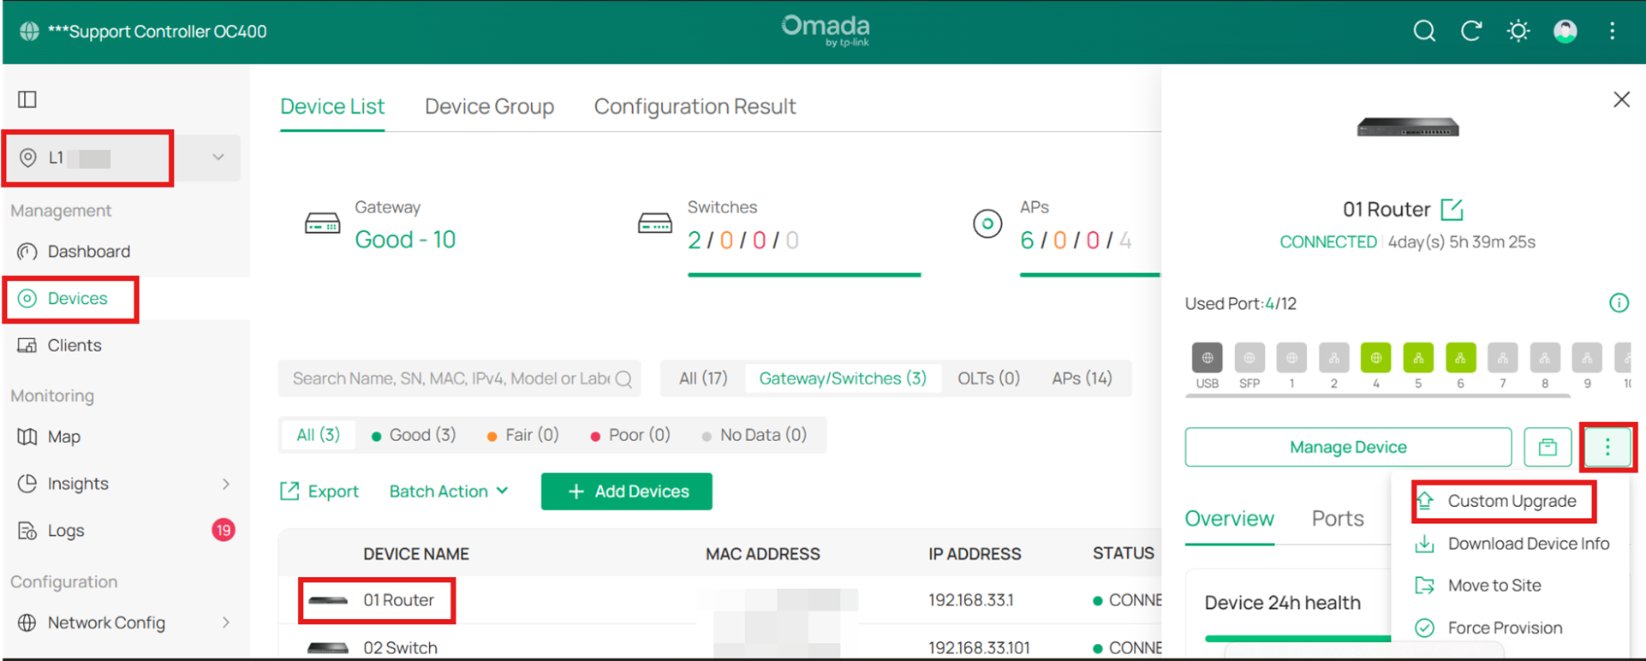Open the site selector dropdown L1
This screenshot has width=1646, height=661.
[x=122, y=158]
